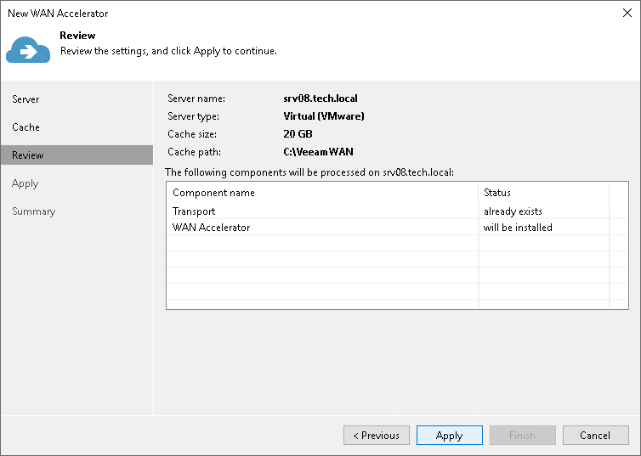
Task: Click the 'Cache size:' label
Action: tap(192, 134)
